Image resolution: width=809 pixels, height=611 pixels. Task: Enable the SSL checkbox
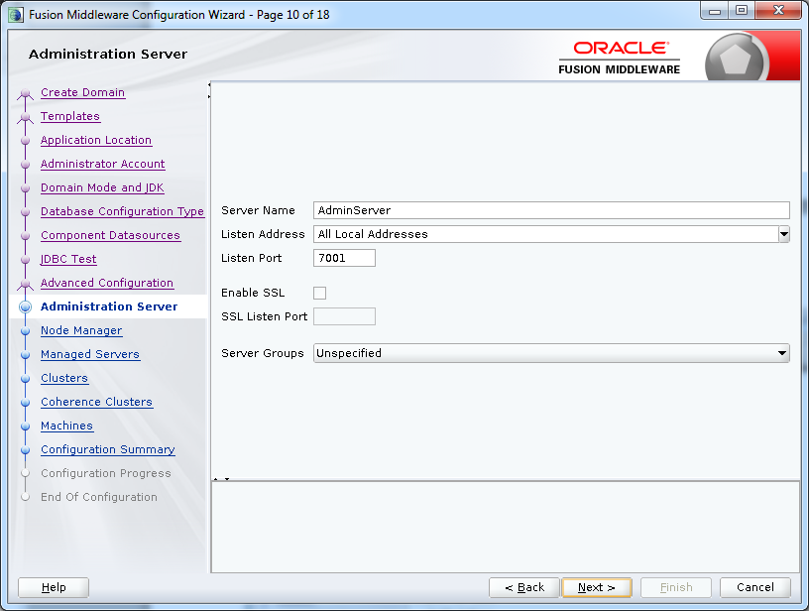coord(320,293)
